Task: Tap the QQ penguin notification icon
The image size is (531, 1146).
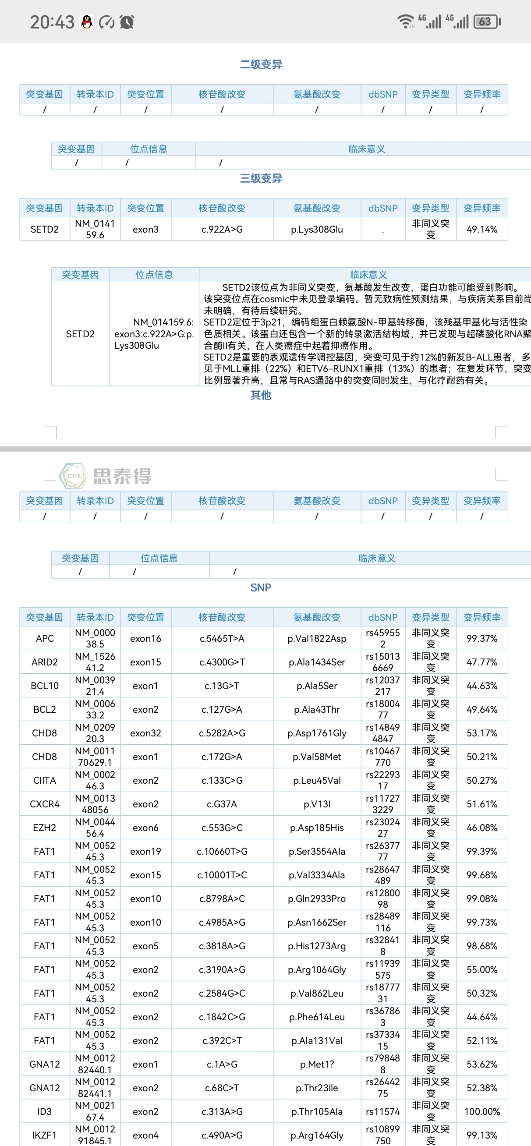Action: click(87, 22)
